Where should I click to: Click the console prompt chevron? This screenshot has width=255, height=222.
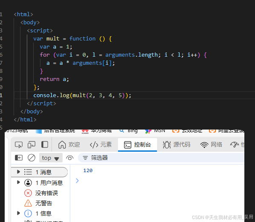[x=77, y=181]
